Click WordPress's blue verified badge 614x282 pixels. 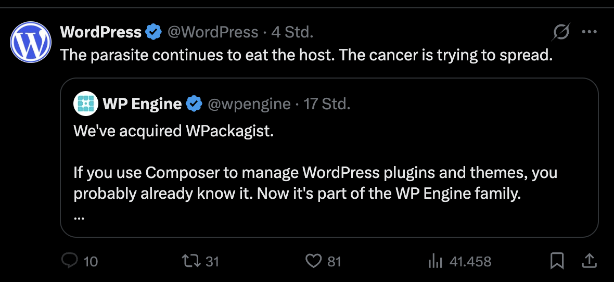153,32
